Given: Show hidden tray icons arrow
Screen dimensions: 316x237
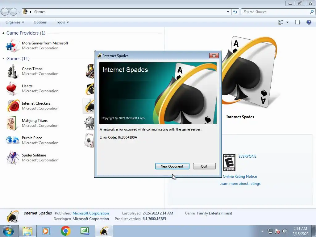Looking at the screenshot, I should 262,231.
